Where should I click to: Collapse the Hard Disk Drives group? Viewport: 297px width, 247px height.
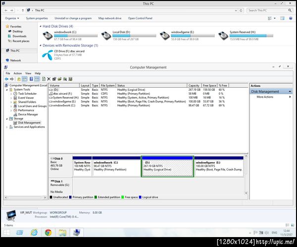41,26
